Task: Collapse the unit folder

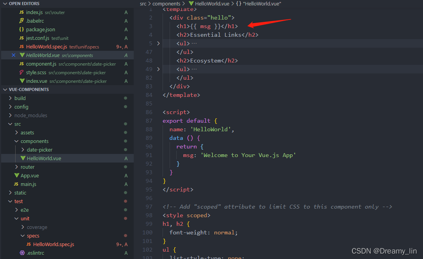Action: 16,218
